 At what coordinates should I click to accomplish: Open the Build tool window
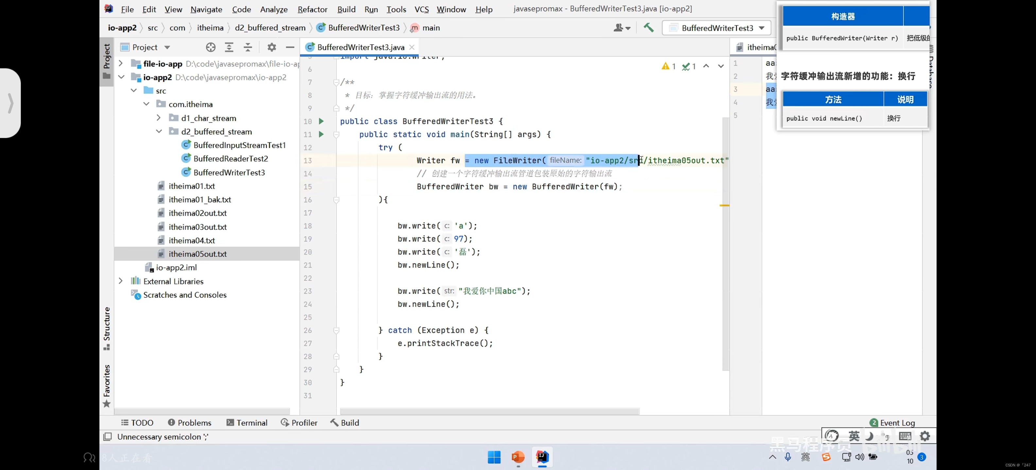click(x=345, y=423)
